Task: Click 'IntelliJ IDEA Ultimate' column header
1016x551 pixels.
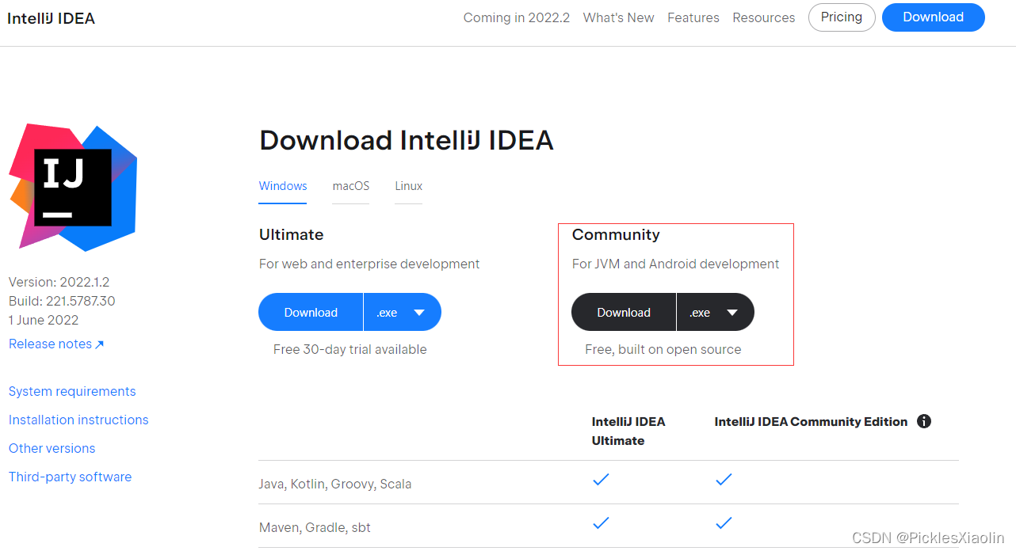Action: [628, 431]
